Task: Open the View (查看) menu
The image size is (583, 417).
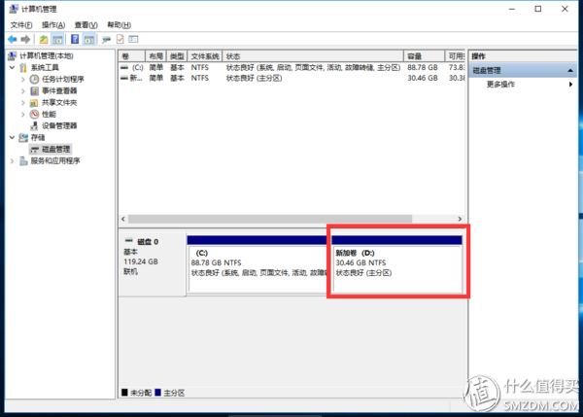Action: coord(86,25)
